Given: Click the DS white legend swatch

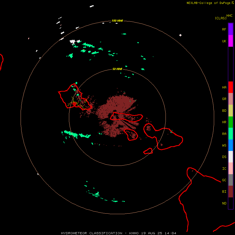Looking at the screenshot, I should pyautogui.click(x=231, y=157).
